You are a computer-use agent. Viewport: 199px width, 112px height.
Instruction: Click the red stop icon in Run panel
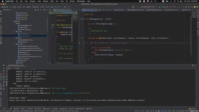point(4,74)
